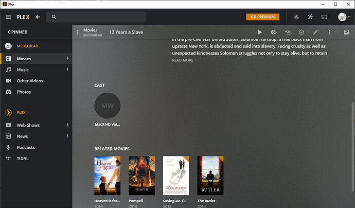Open library options dots next to Movies

pos(78,32)
